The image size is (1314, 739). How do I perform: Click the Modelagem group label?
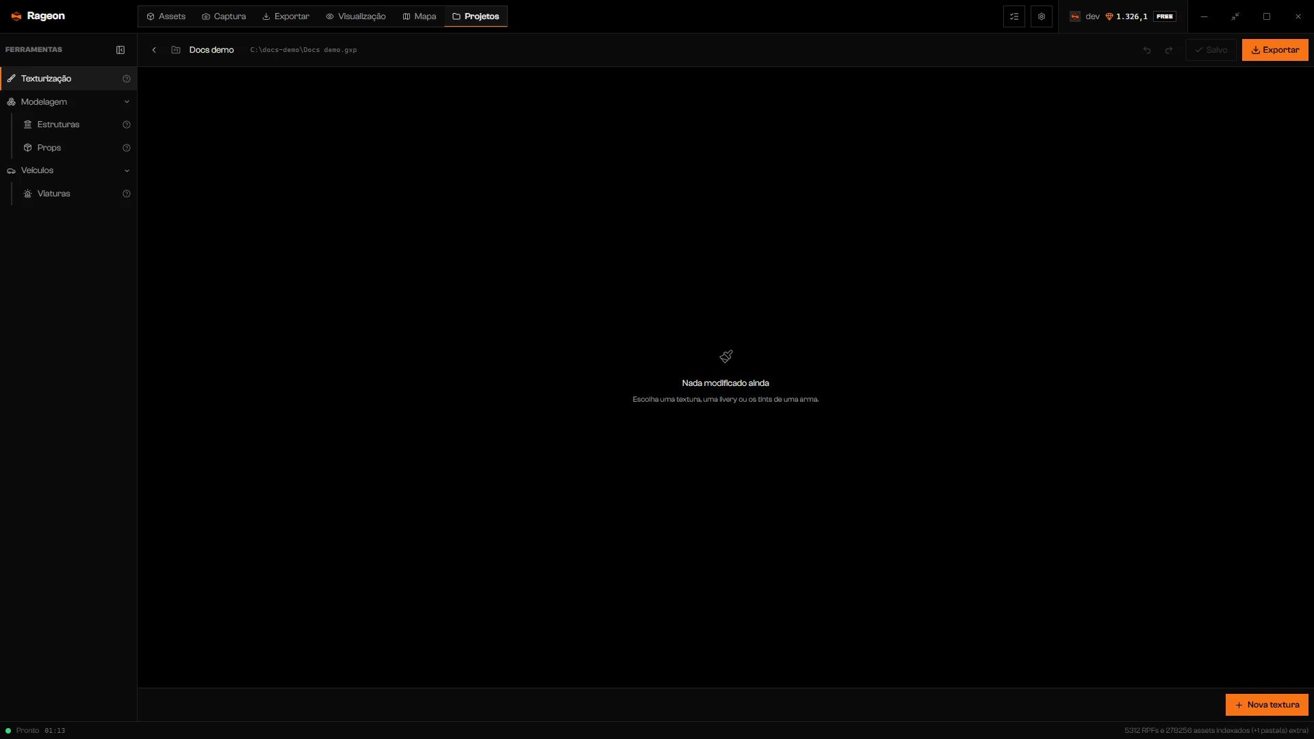point(44,102)
